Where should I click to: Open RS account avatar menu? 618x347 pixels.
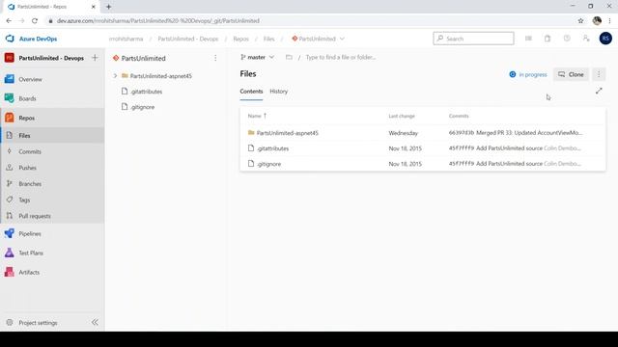[x=605, y=39]
